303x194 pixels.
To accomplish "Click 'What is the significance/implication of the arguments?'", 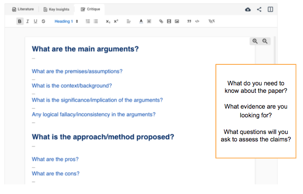I will coord(97,100).
